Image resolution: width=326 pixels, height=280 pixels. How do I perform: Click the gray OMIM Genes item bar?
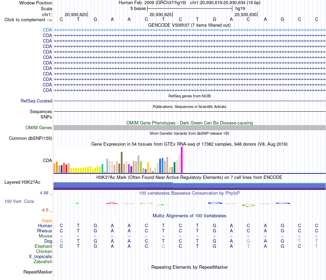[x=189, y=127]
